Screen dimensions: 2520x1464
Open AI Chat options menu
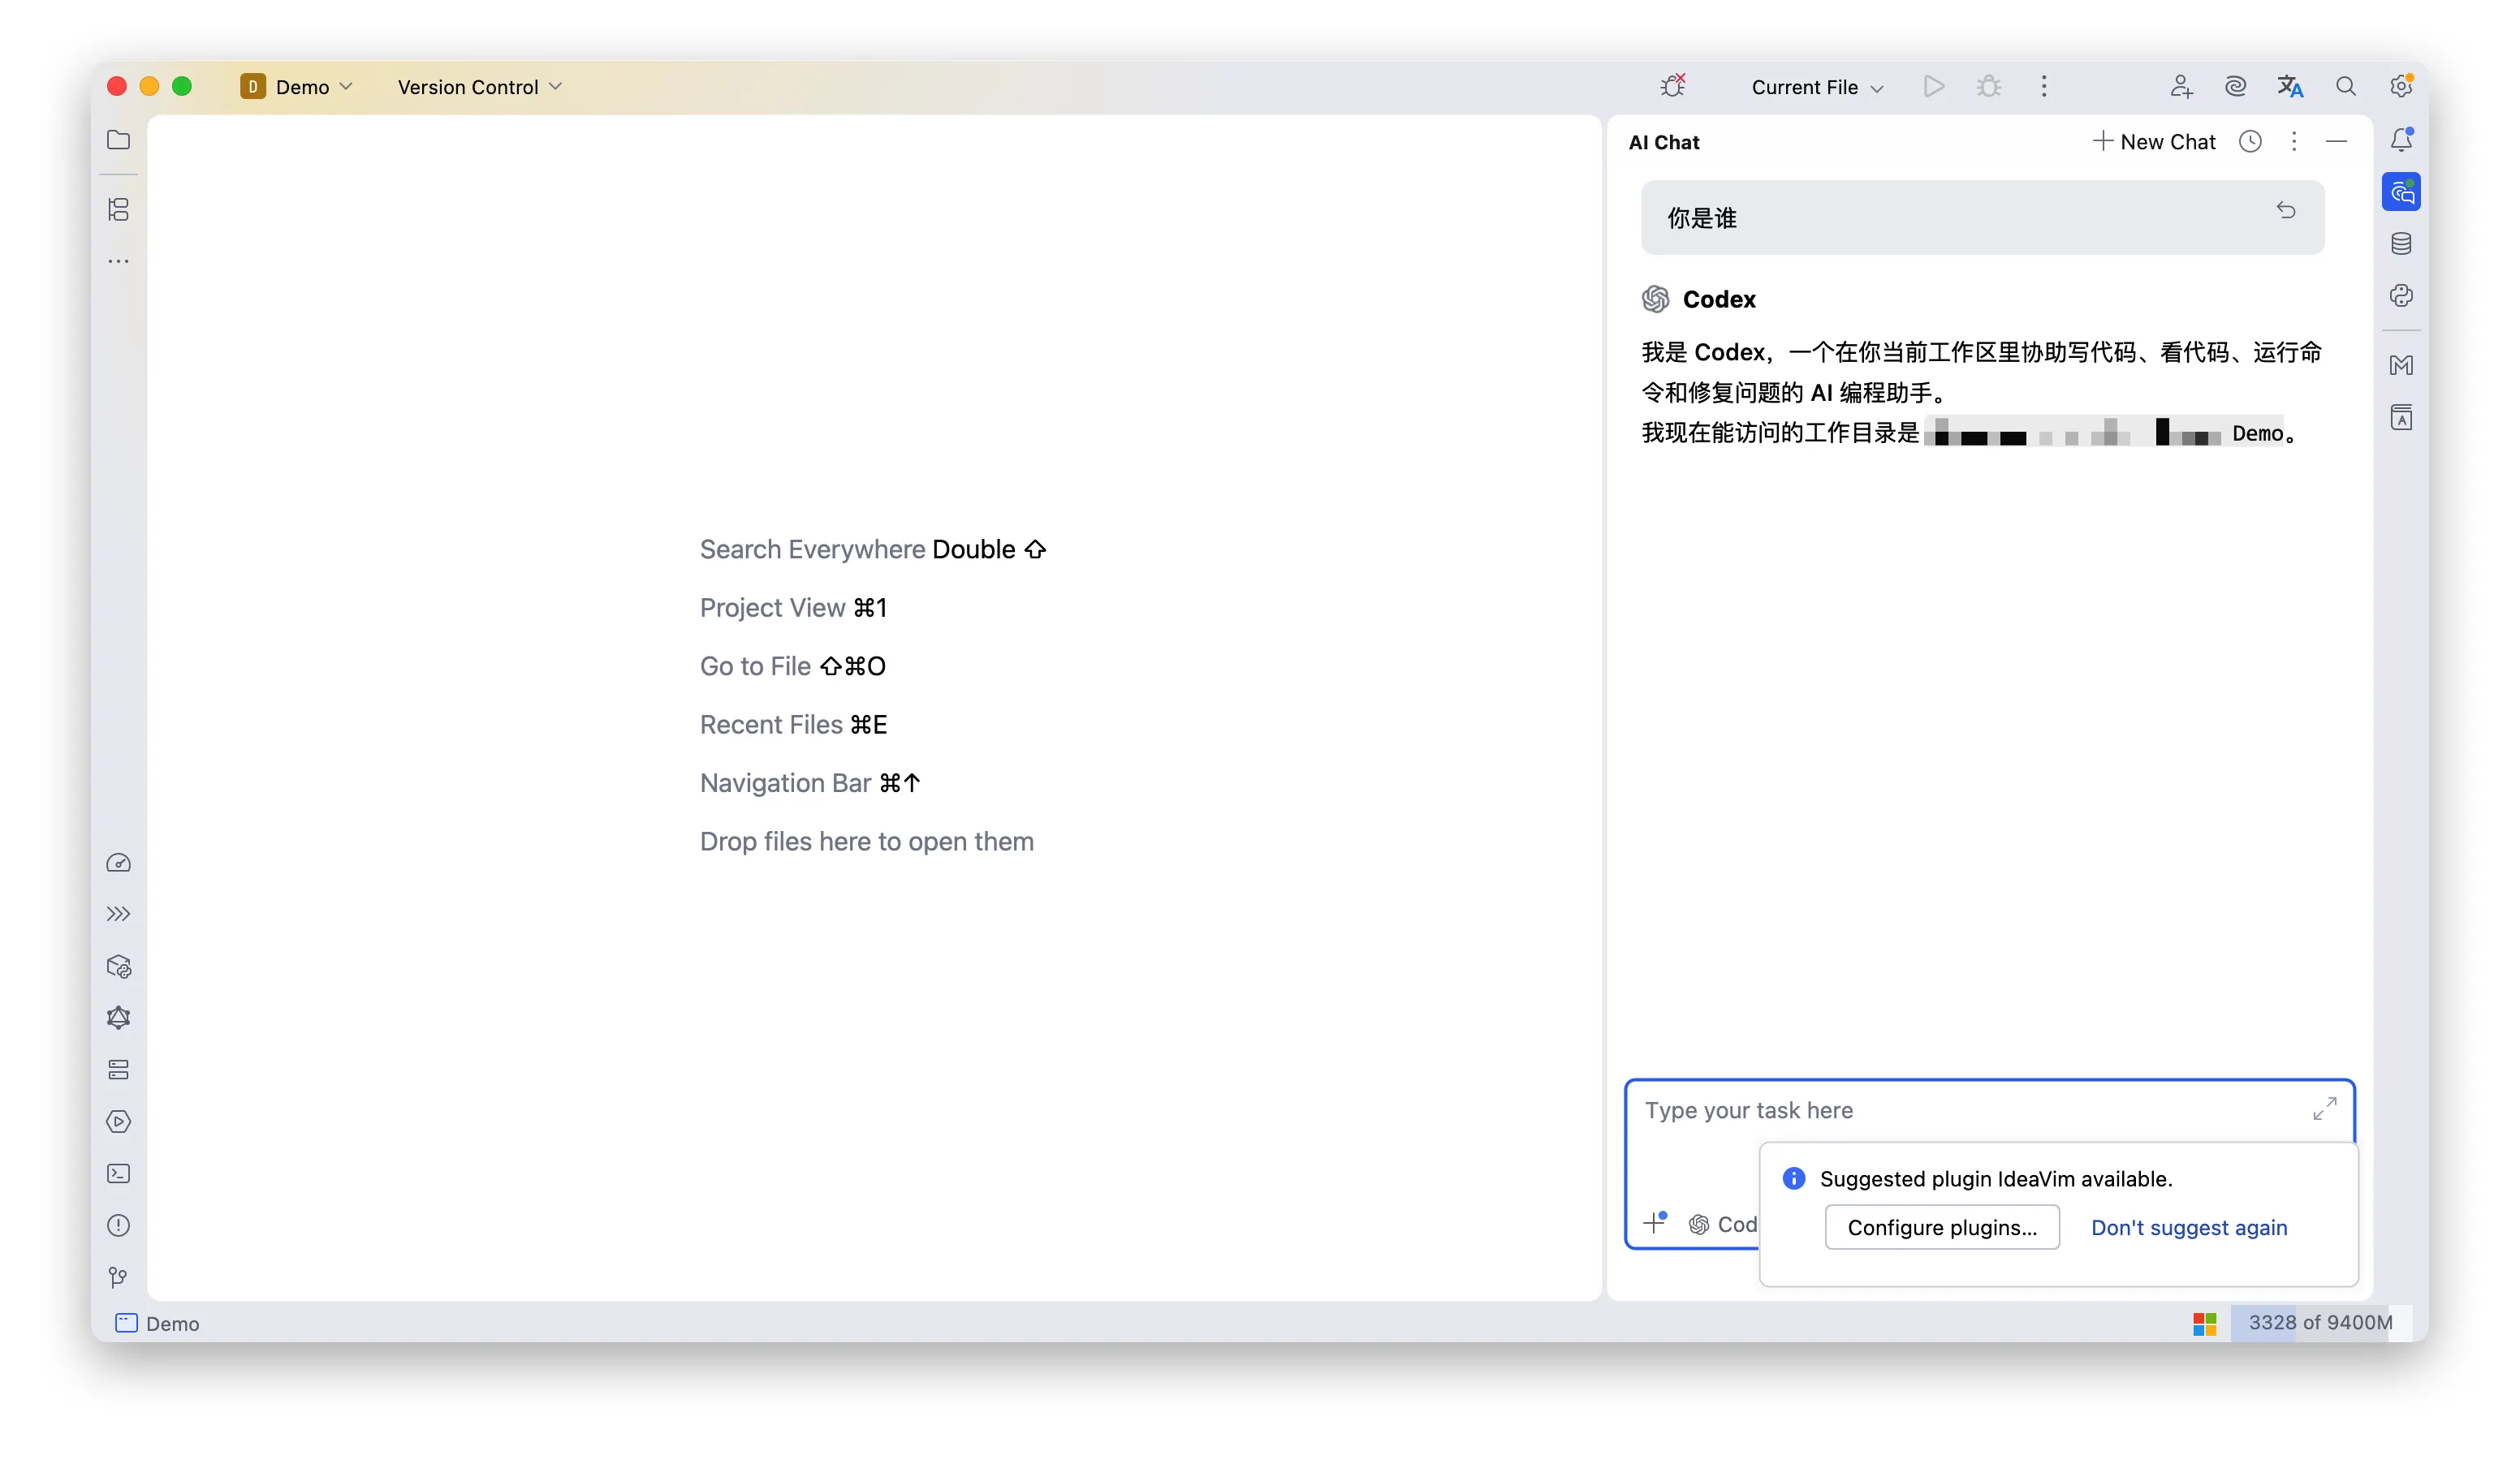[x=2294, y=142]
